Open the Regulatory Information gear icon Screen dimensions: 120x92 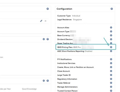(111, 79)
